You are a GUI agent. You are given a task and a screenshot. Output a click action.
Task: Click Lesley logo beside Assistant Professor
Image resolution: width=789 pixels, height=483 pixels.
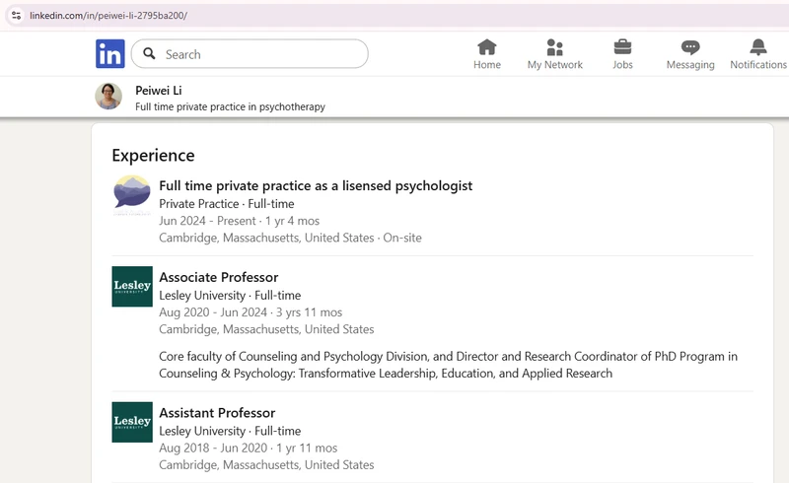click(132, 422)
